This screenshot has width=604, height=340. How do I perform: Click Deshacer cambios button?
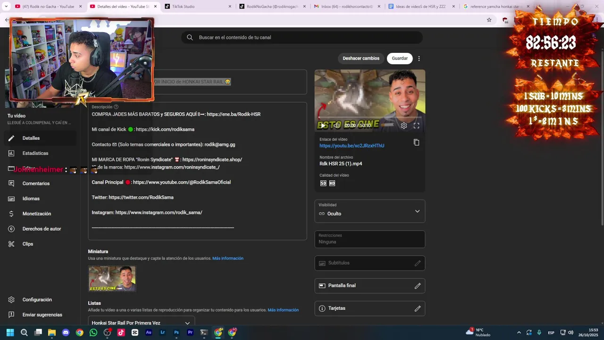(361, 59)
